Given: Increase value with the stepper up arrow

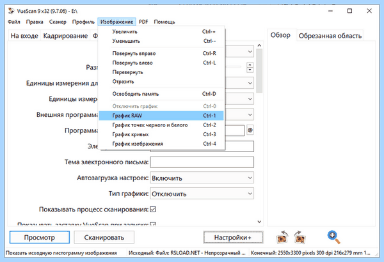Looking at the screenshot, I should coord(250,65).
